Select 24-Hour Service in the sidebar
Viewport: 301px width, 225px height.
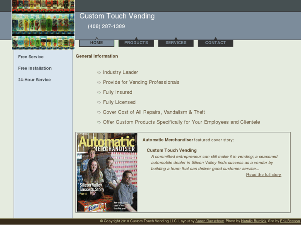(34, 80)
